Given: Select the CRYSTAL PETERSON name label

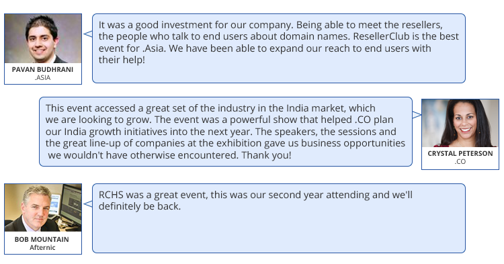Looking at the screenshot, I should point(460,154).
